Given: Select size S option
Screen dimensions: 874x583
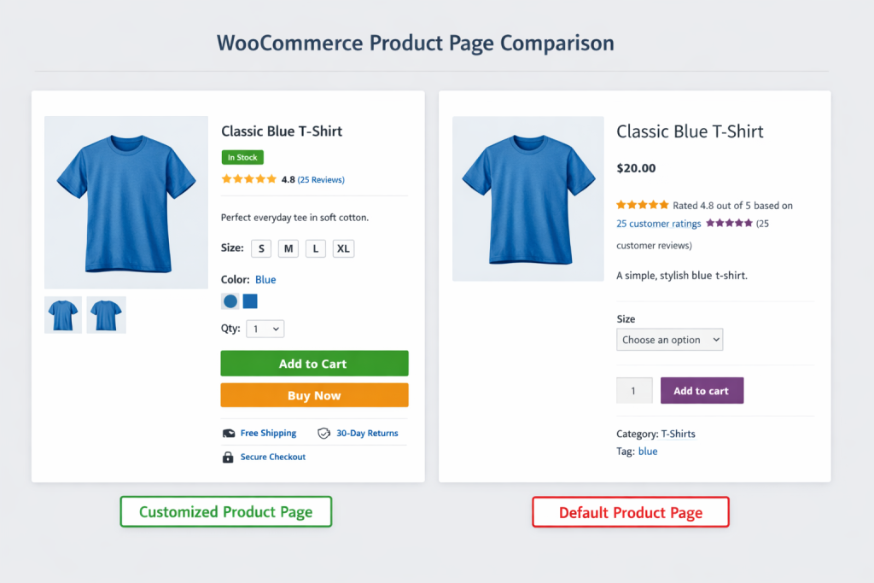Looking at the screenshot, I should point(261,248).
